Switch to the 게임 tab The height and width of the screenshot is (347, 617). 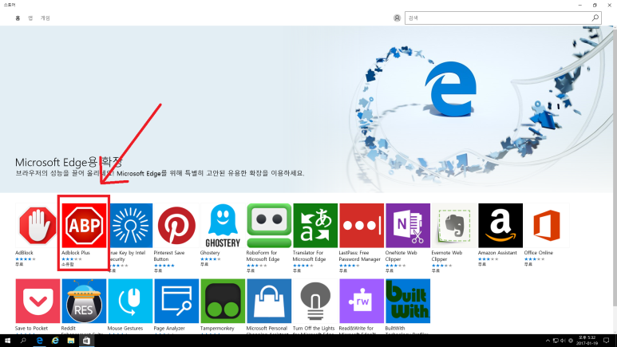point(45,18)
